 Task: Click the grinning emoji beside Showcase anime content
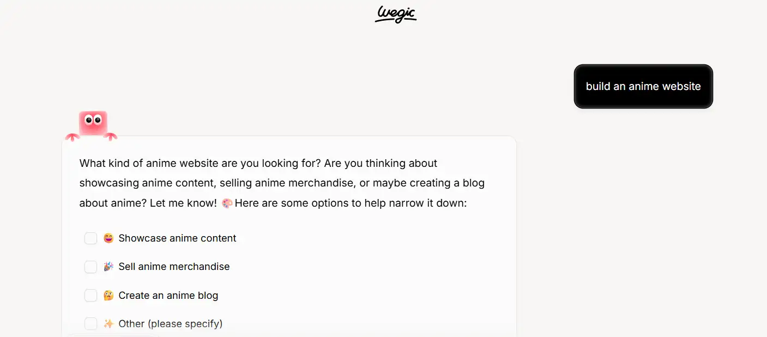coord(108,238)
